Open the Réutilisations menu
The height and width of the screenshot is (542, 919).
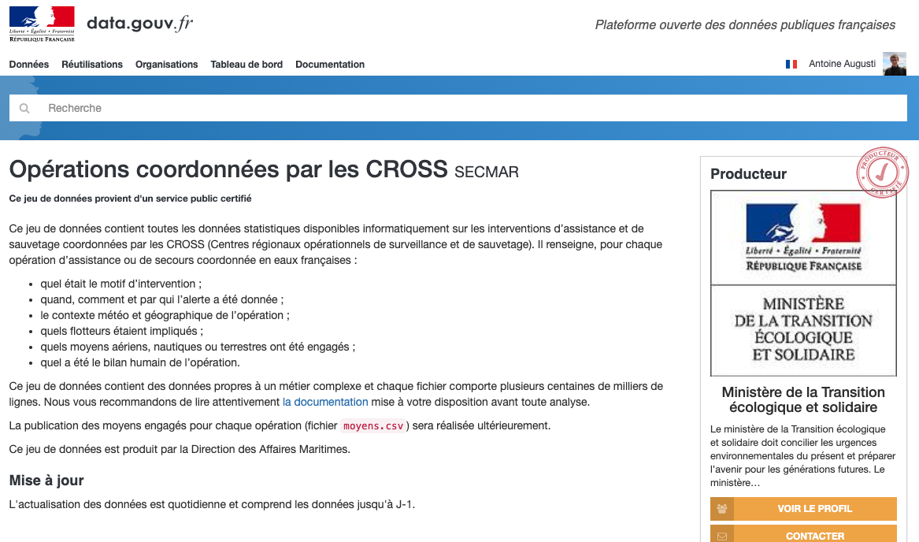coord(92,65)
